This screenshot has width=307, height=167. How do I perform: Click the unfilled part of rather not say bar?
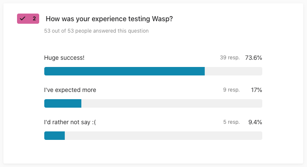(164, 136)
